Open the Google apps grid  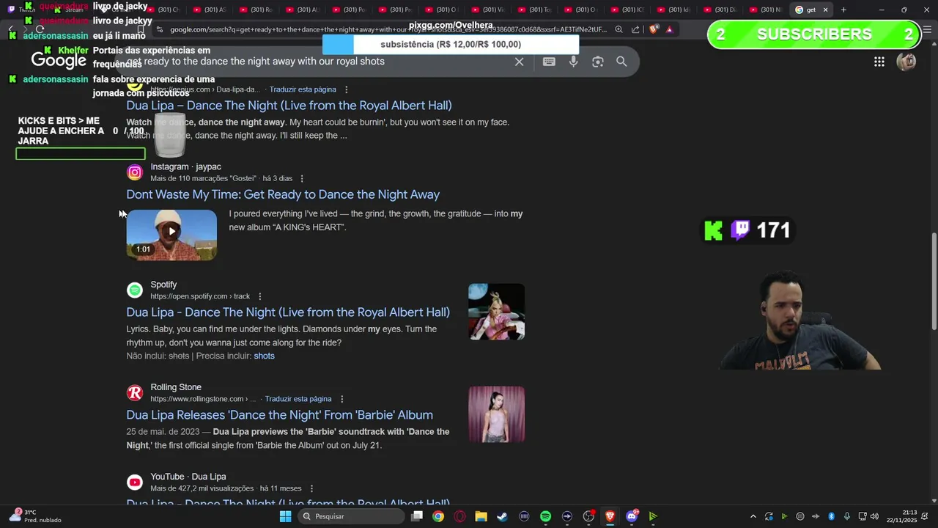coord(879,62)
